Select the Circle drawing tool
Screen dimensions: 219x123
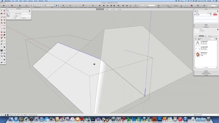pos(1,23)
